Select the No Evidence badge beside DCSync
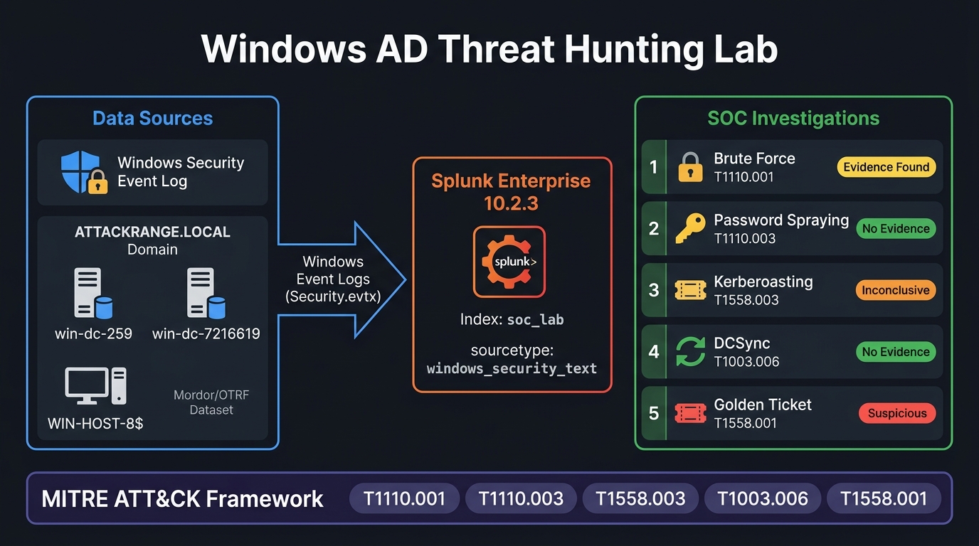Image resolution: width=979 pixels, height=546 pixels. 896,351
